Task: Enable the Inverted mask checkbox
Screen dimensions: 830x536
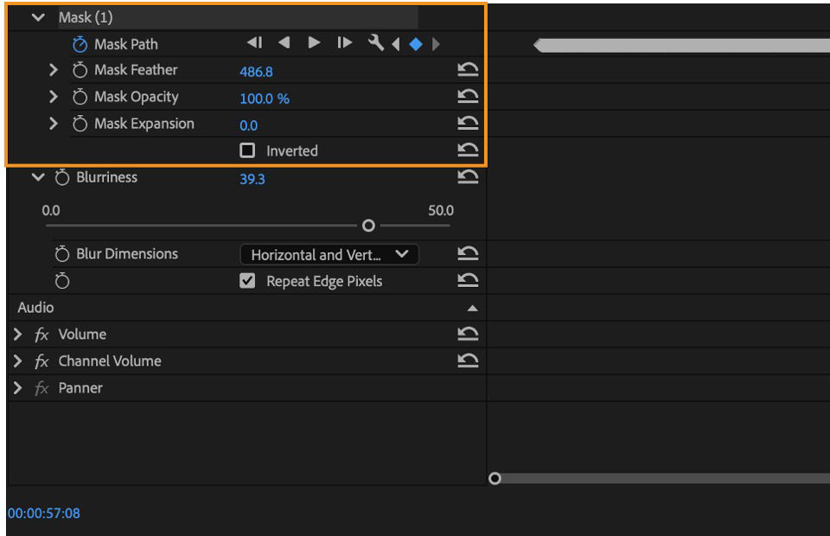Action: [247, 150]
